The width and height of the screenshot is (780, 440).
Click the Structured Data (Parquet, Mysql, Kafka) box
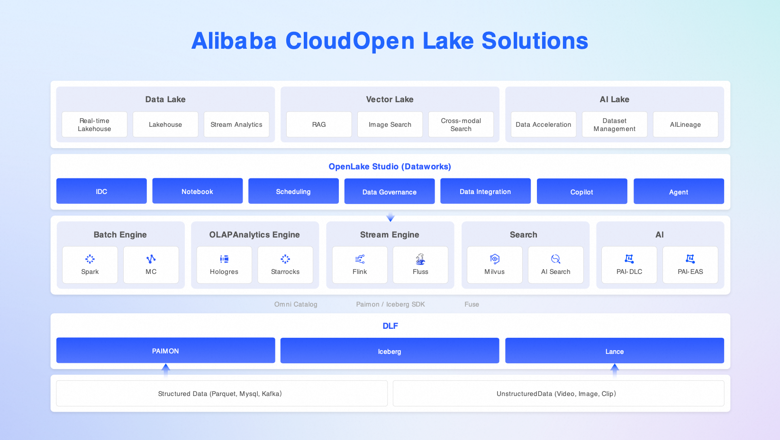(x=222, y=393)
